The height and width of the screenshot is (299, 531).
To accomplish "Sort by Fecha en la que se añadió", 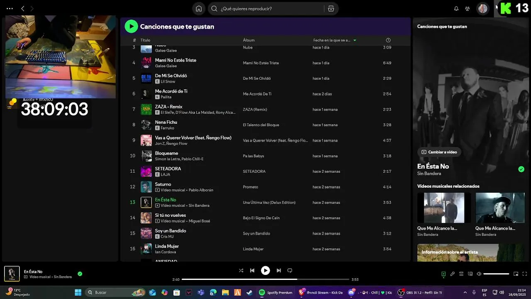I will tap(335, 40).
